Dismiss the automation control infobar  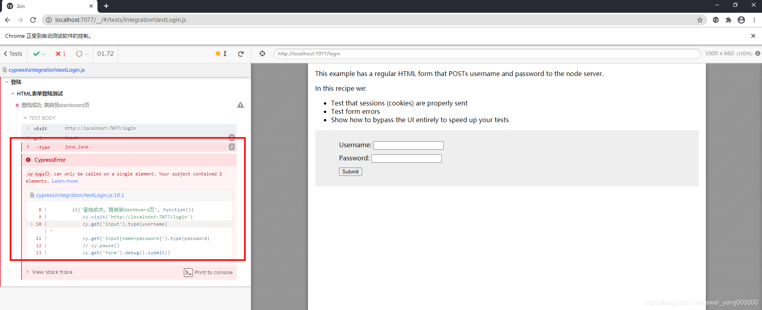click(753, 36)
